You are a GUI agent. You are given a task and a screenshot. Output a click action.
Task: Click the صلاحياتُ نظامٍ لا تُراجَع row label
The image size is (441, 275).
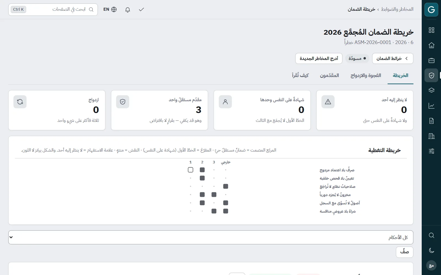[337, 186]
